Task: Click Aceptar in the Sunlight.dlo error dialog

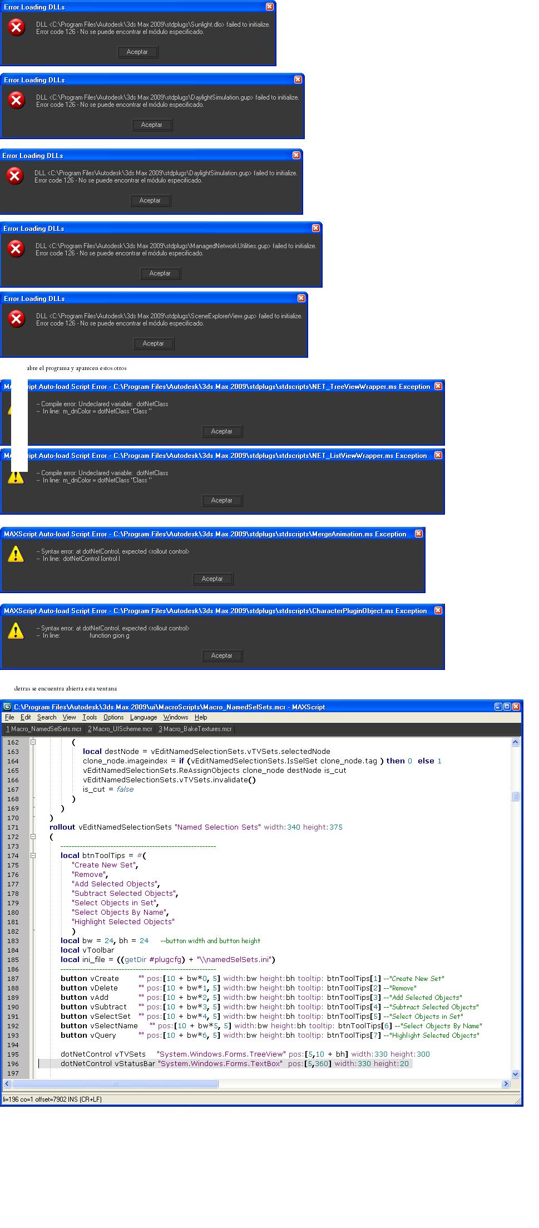Action: [x=137, y=52]
